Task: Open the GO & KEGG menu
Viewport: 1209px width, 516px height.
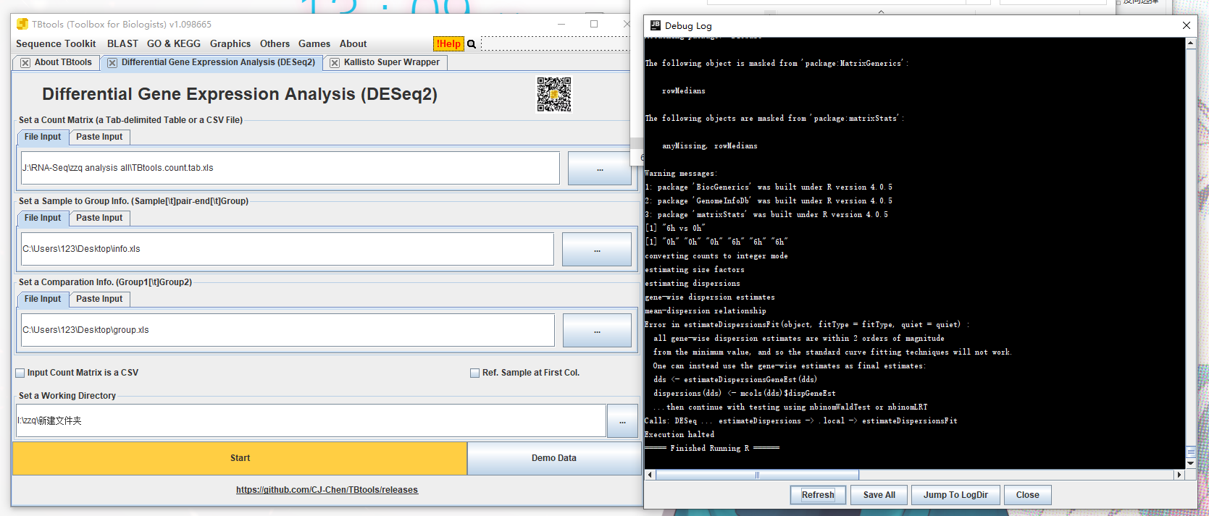Action: (x=174, y=44)
